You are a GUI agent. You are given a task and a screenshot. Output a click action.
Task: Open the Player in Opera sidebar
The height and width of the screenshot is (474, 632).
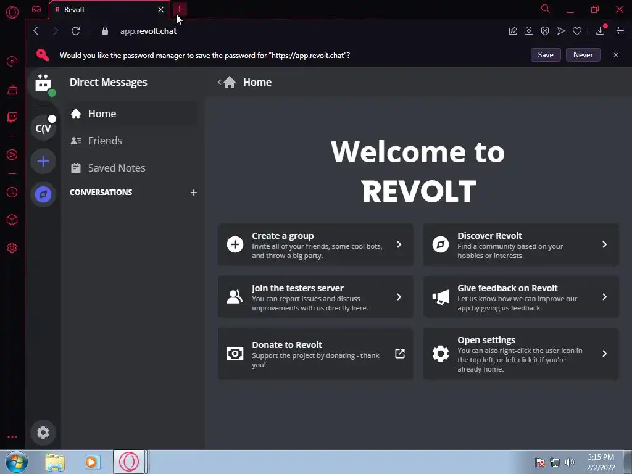click(x=12, y=155)
